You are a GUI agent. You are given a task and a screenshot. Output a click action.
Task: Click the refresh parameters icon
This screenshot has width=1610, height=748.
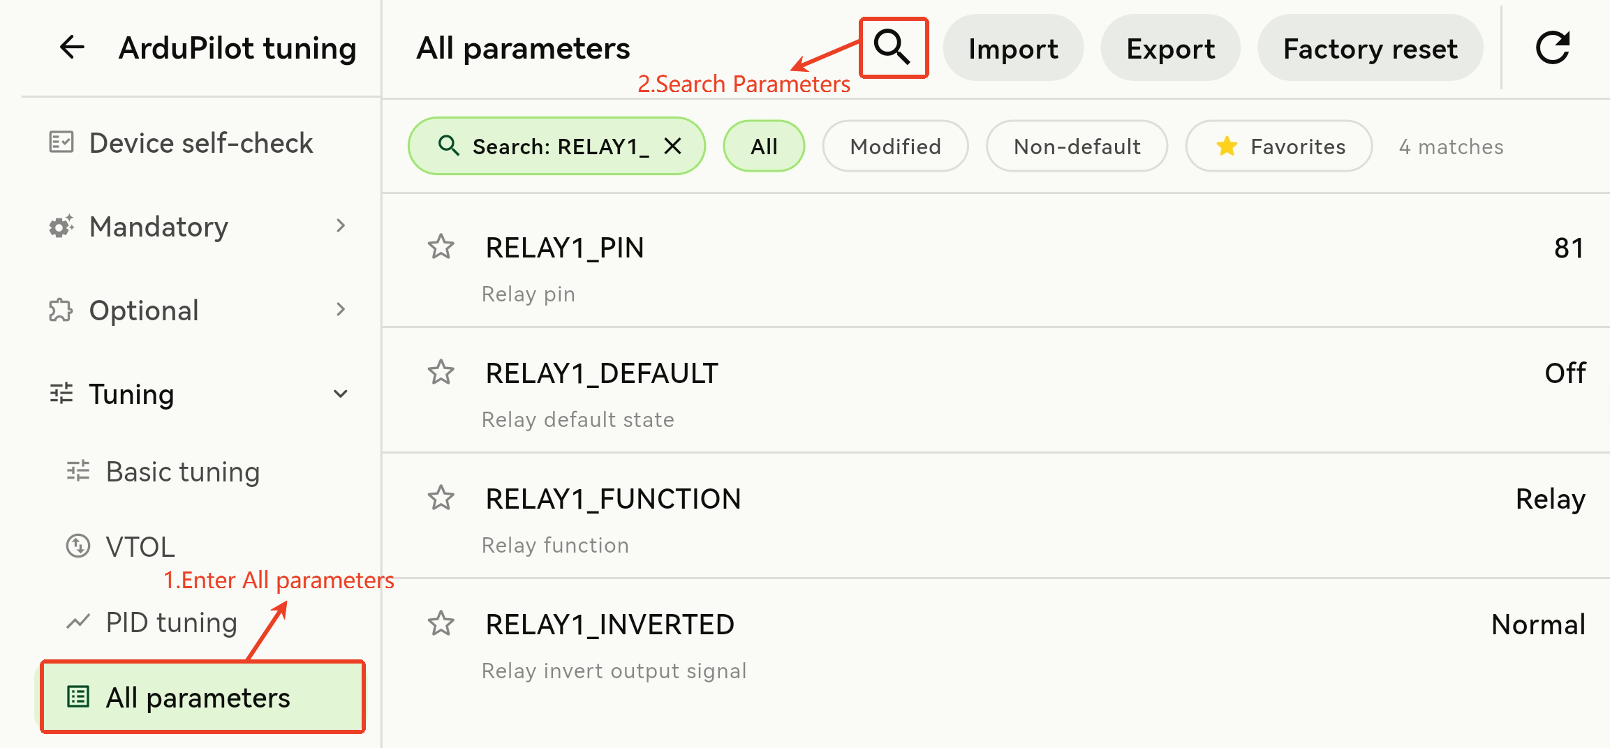[1553, 47]
